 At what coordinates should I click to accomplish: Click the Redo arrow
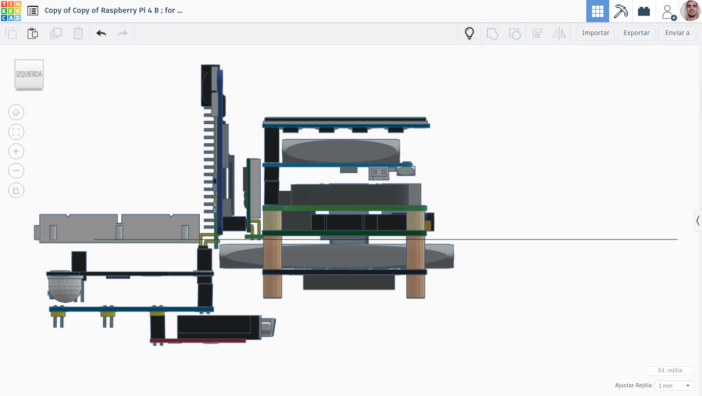tap(123, 34)
